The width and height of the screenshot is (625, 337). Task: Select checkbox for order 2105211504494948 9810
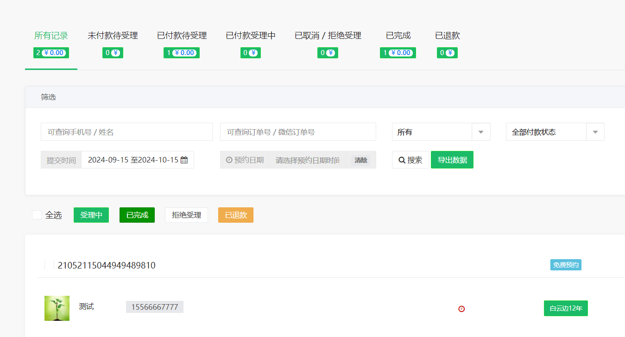49,265
